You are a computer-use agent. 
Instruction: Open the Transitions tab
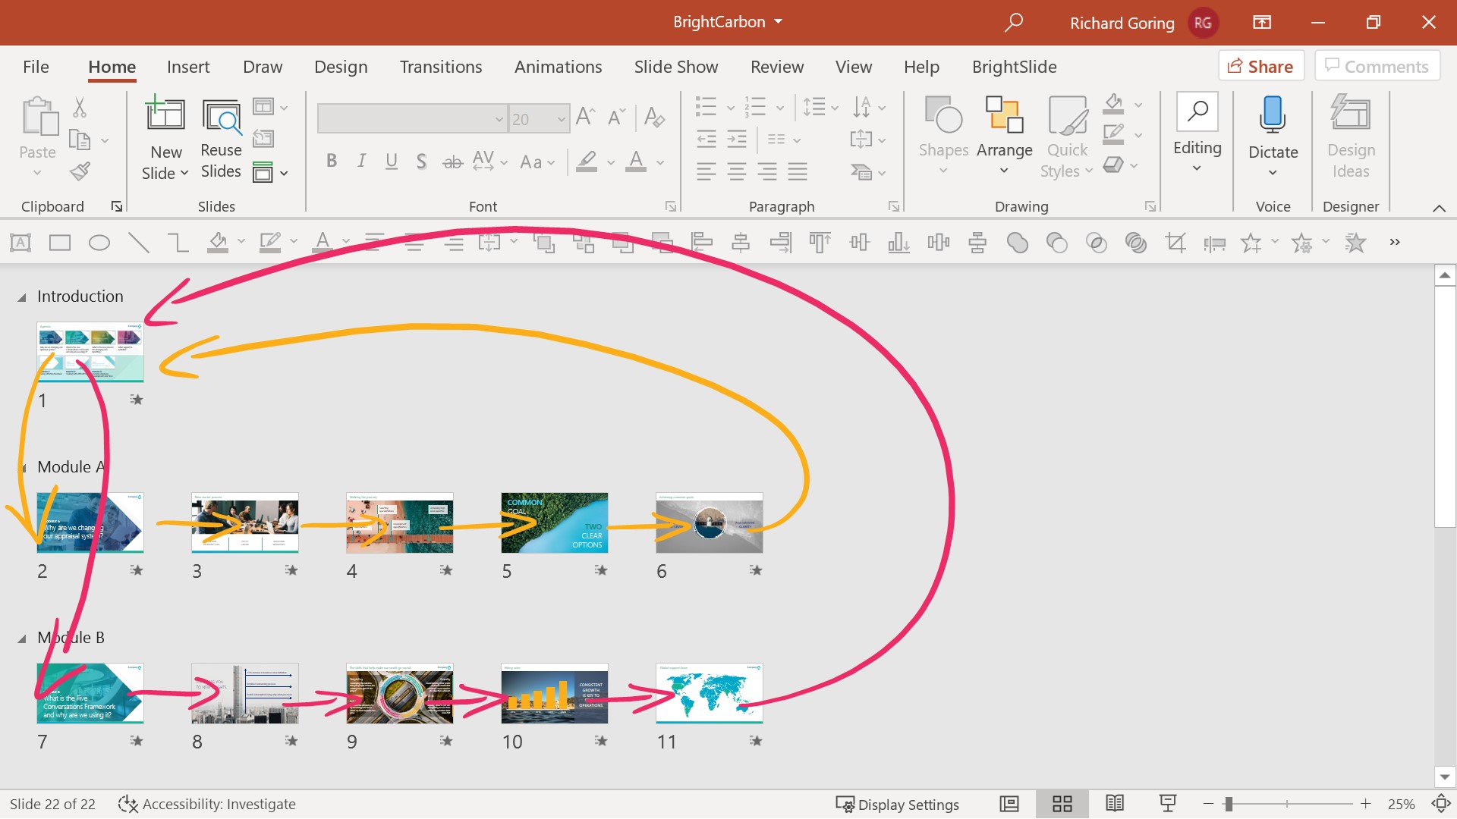click(x=441, y=67)
